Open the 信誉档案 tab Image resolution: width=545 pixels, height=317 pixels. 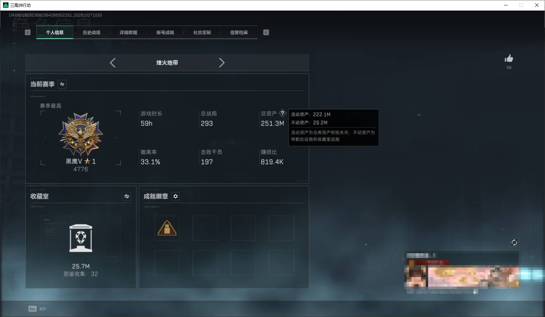pyautogui.click(x=239, y=32)
